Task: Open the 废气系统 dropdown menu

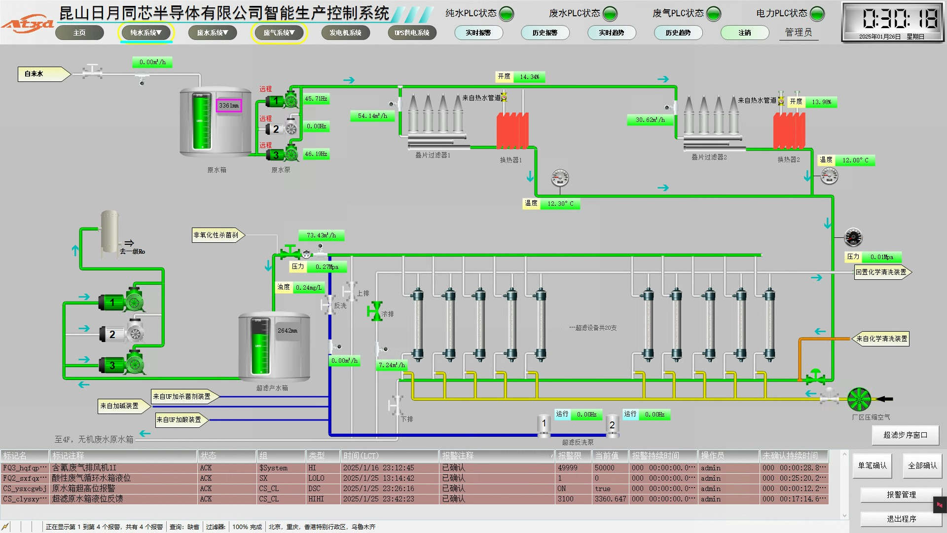Action: click(x=279, y=33)
